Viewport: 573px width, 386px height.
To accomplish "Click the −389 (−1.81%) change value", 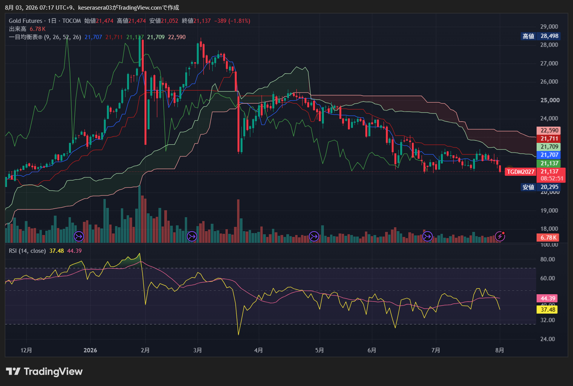I will pos(232,21).
